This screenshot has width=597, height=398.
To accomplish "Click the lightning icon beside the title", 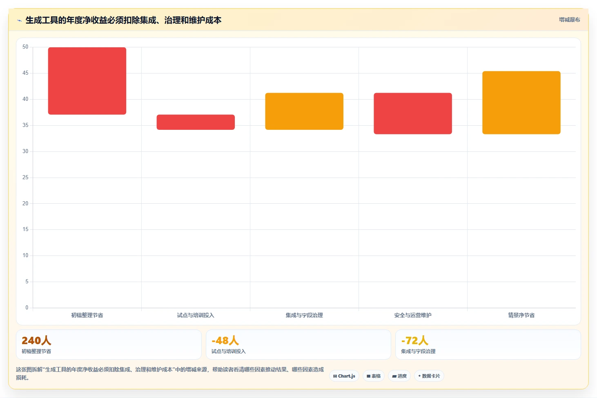I will coord(19,20).
